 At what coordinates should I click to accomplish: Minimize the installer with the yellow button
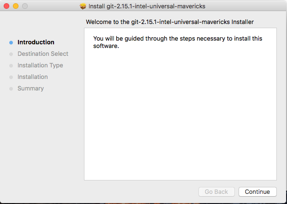[16, 6]
